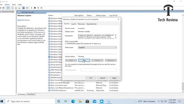Viewport: 184px width, 104px height.
Task: Open Properties via the toolbar icon
Action: tap(12, 8)
